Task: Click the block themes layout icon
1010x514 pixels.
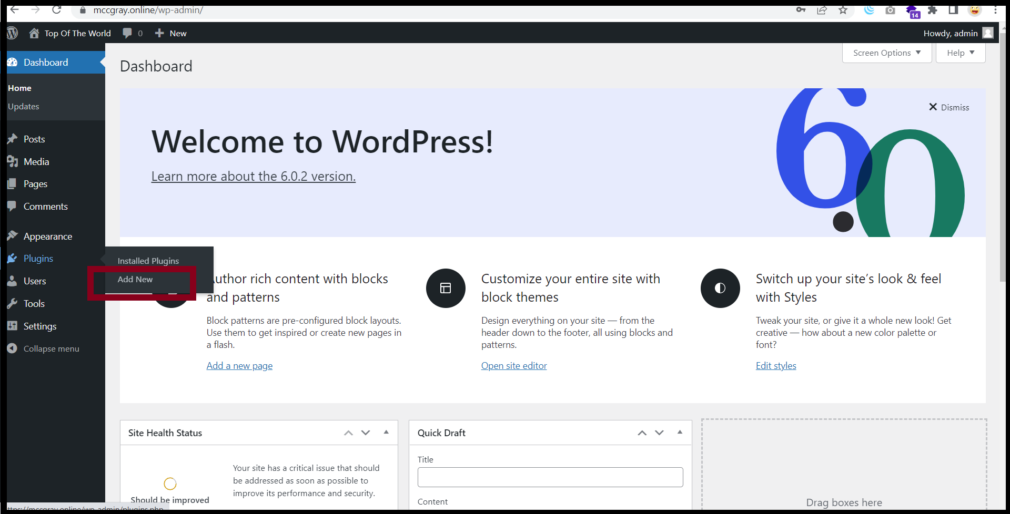Action: coord(446,288)
